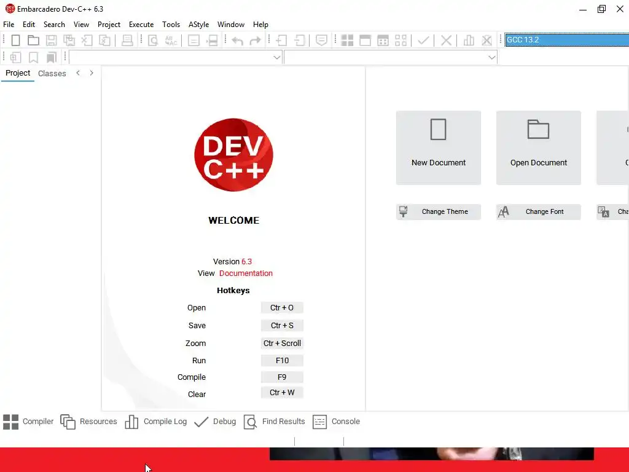
Task: Open the compiler set GCC 13.2 dropdown
Action: 566,40
